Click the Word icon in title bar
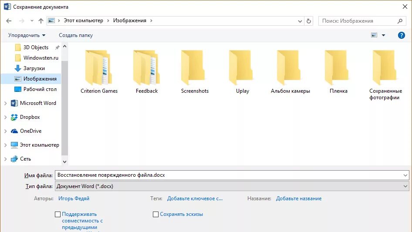Image resolution: width=412 pixels, height=232 pixels. [7, 7]
